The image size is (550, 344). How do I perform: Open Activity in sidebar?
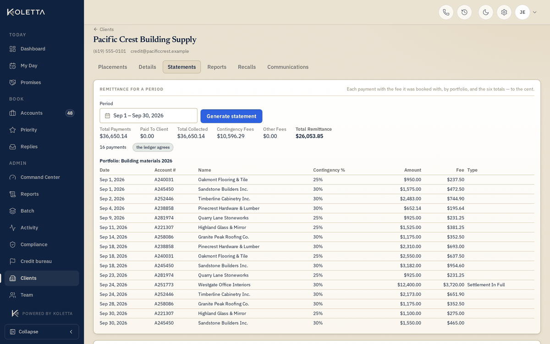point(42,227)
